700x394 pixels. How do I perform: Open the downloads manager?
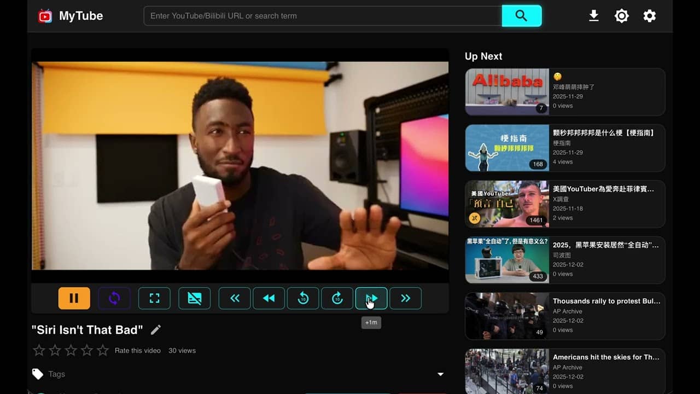point(594,16)
